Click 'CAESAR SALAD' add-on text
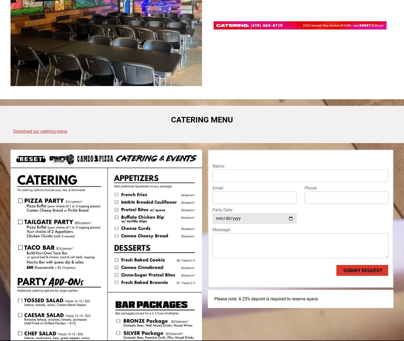This screenshot has height=341, width=404. 44,315
